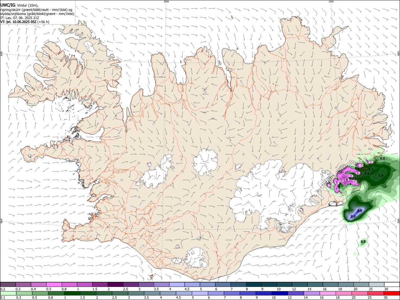
Task: Click the white "1.4" snow value
Action: coord(337,183)
